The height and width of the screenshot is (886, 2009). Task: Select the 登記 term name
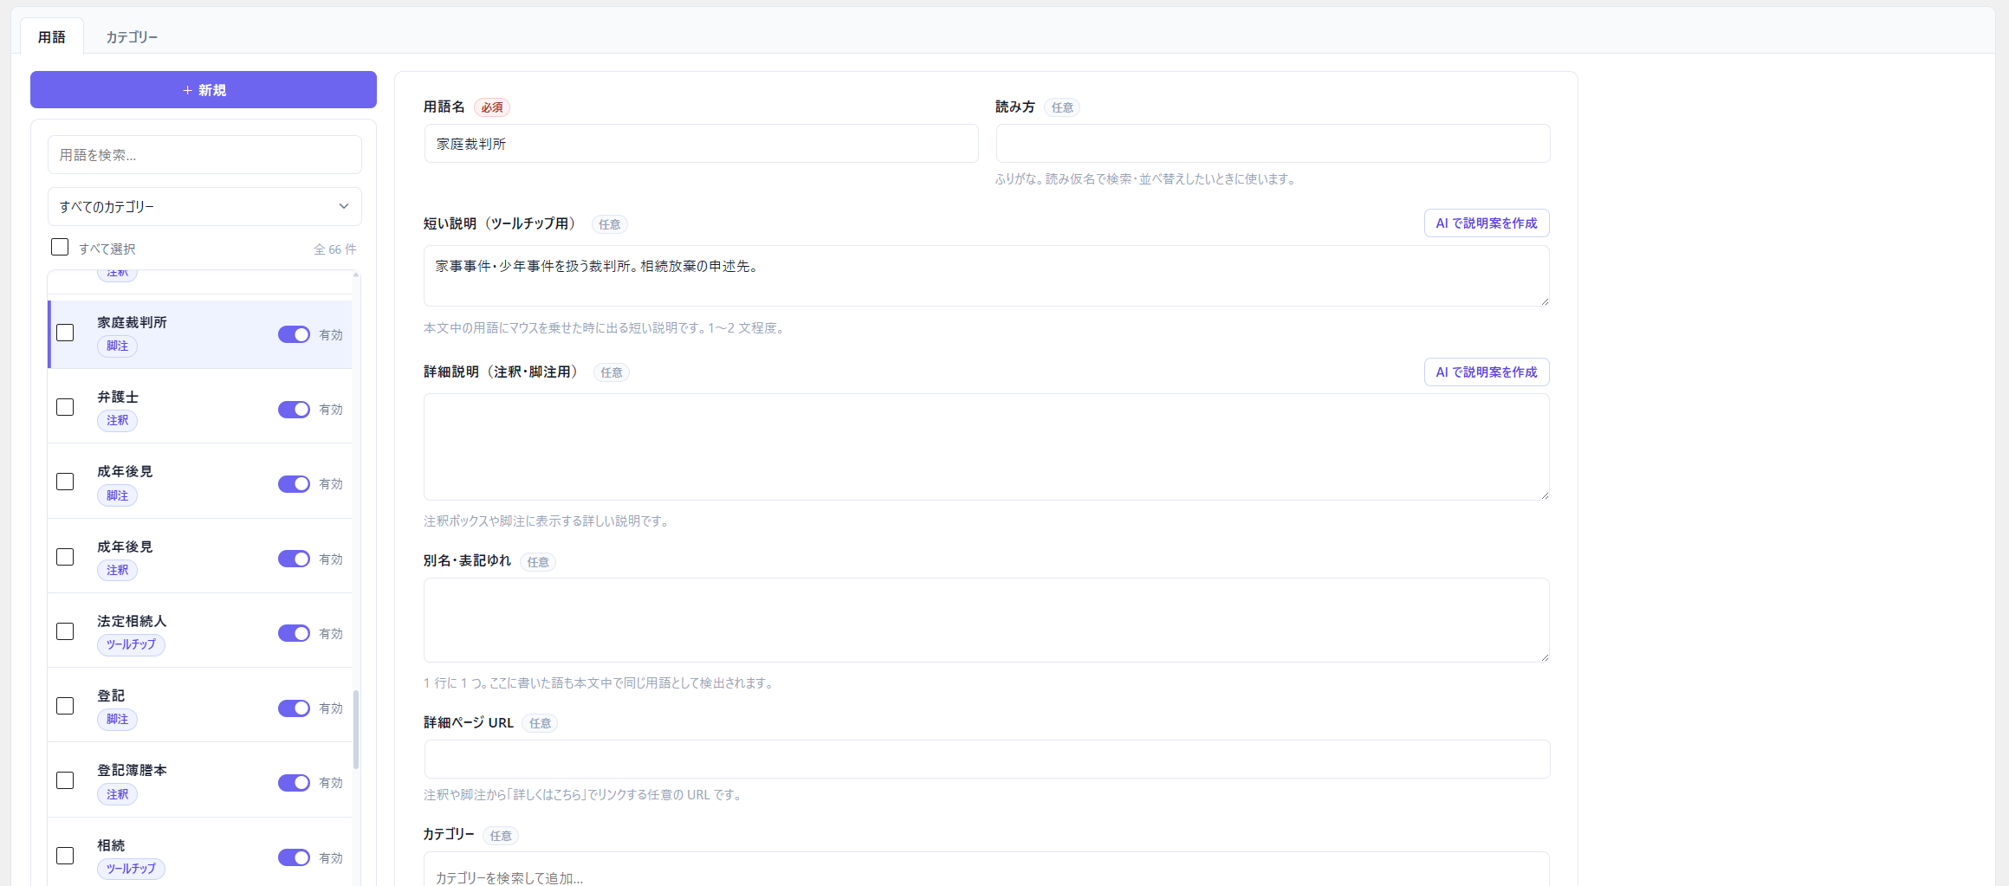[111, 695]
